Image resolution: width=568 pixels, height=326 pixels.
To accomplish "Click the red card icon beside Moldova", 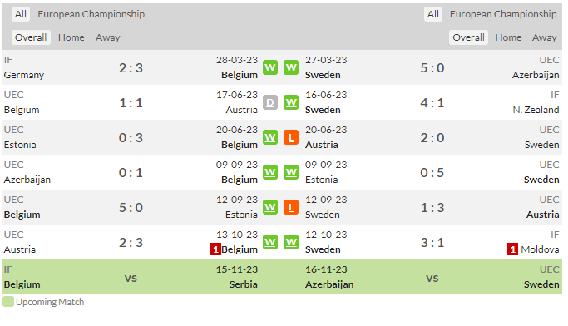I will tap(512, 249).
